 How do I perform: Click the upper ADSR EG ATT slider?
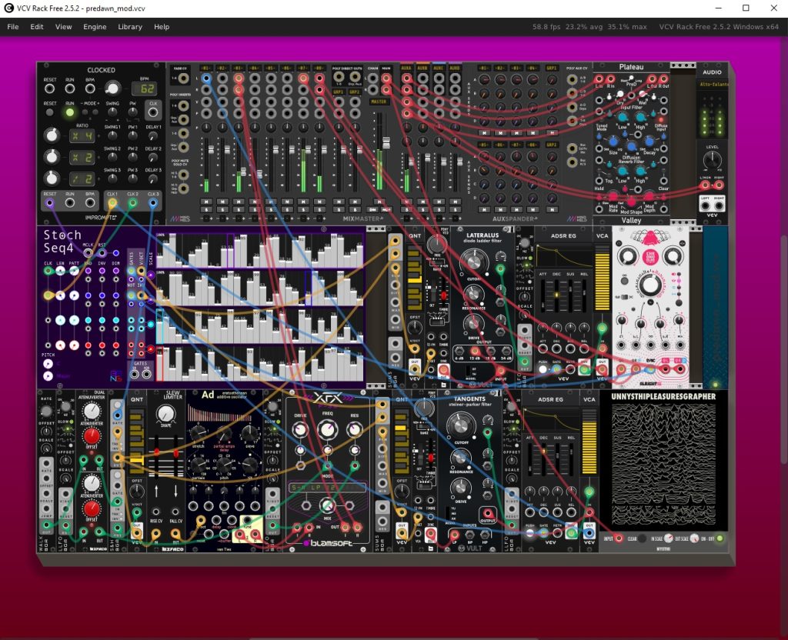pos(543,298)
